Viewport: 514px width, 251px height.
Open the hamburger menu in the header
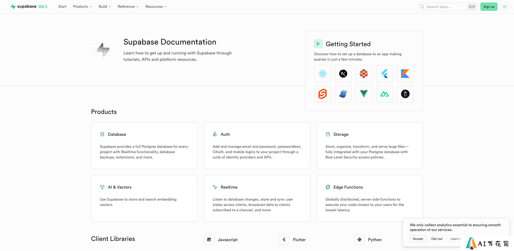point(505,7)
